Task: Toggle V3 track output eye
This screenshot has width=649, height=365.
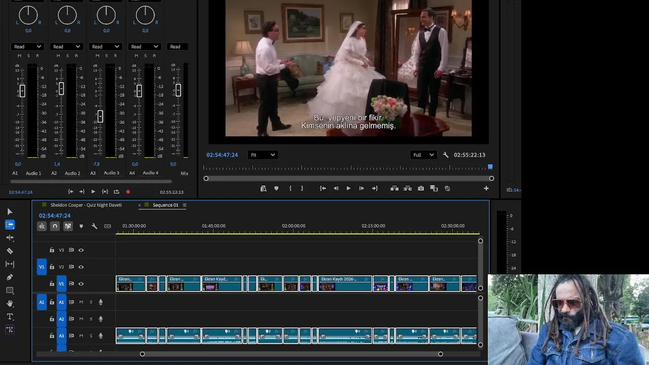Action: click(81, 250)
